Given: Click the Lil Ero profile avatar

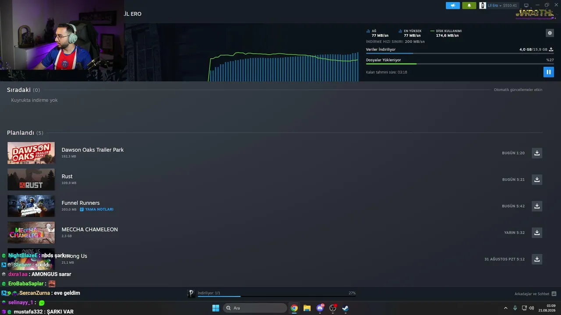Looking at the screenshot, I should pyautogui.click(x=483, y=5).
